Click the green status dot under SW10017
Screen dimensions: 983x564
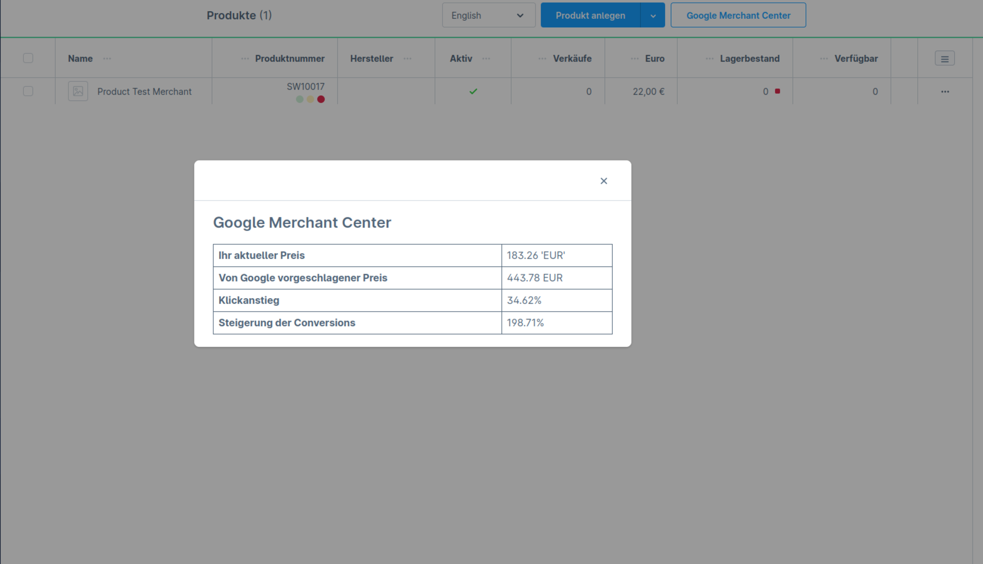(300, 99)
